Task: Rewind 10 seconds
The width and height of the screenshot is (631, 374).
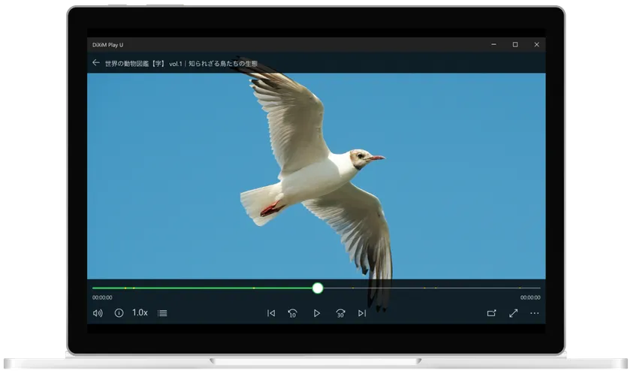Action: (292, 313)
